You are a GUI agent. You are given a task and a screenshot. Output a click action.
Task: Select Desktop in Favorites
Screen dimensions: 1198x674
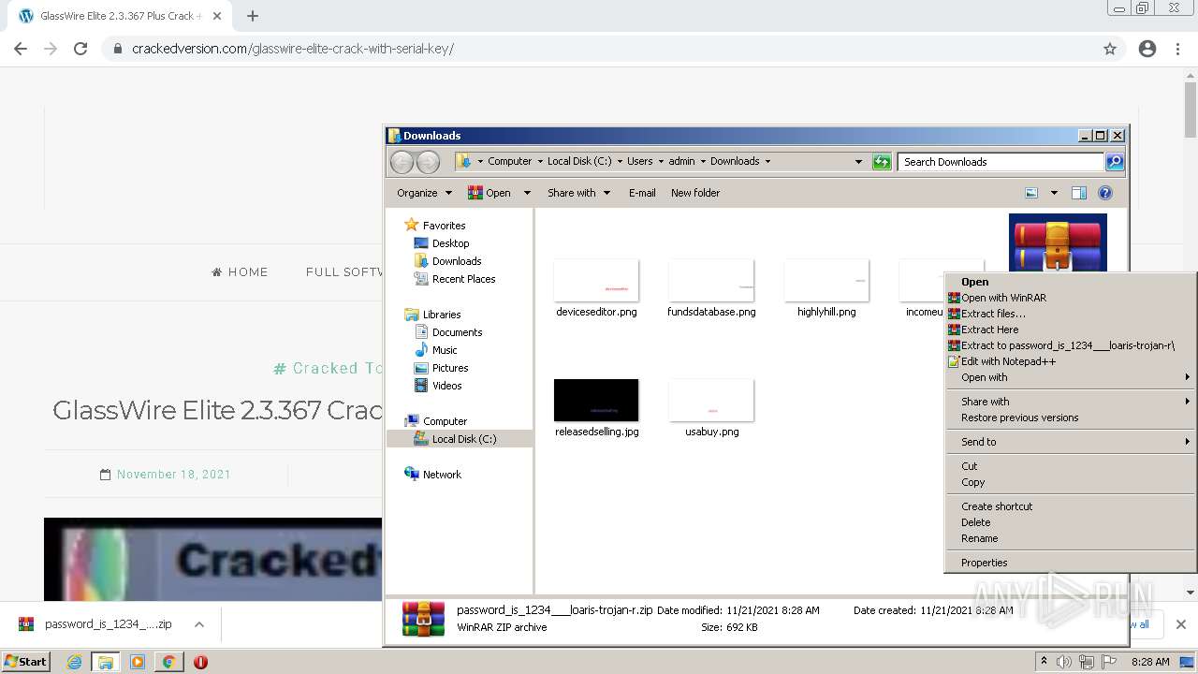[450, 243]
